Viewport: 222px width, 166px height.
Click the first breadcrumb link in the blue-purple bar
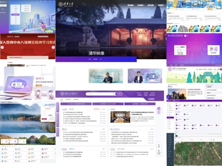(90, 59)
